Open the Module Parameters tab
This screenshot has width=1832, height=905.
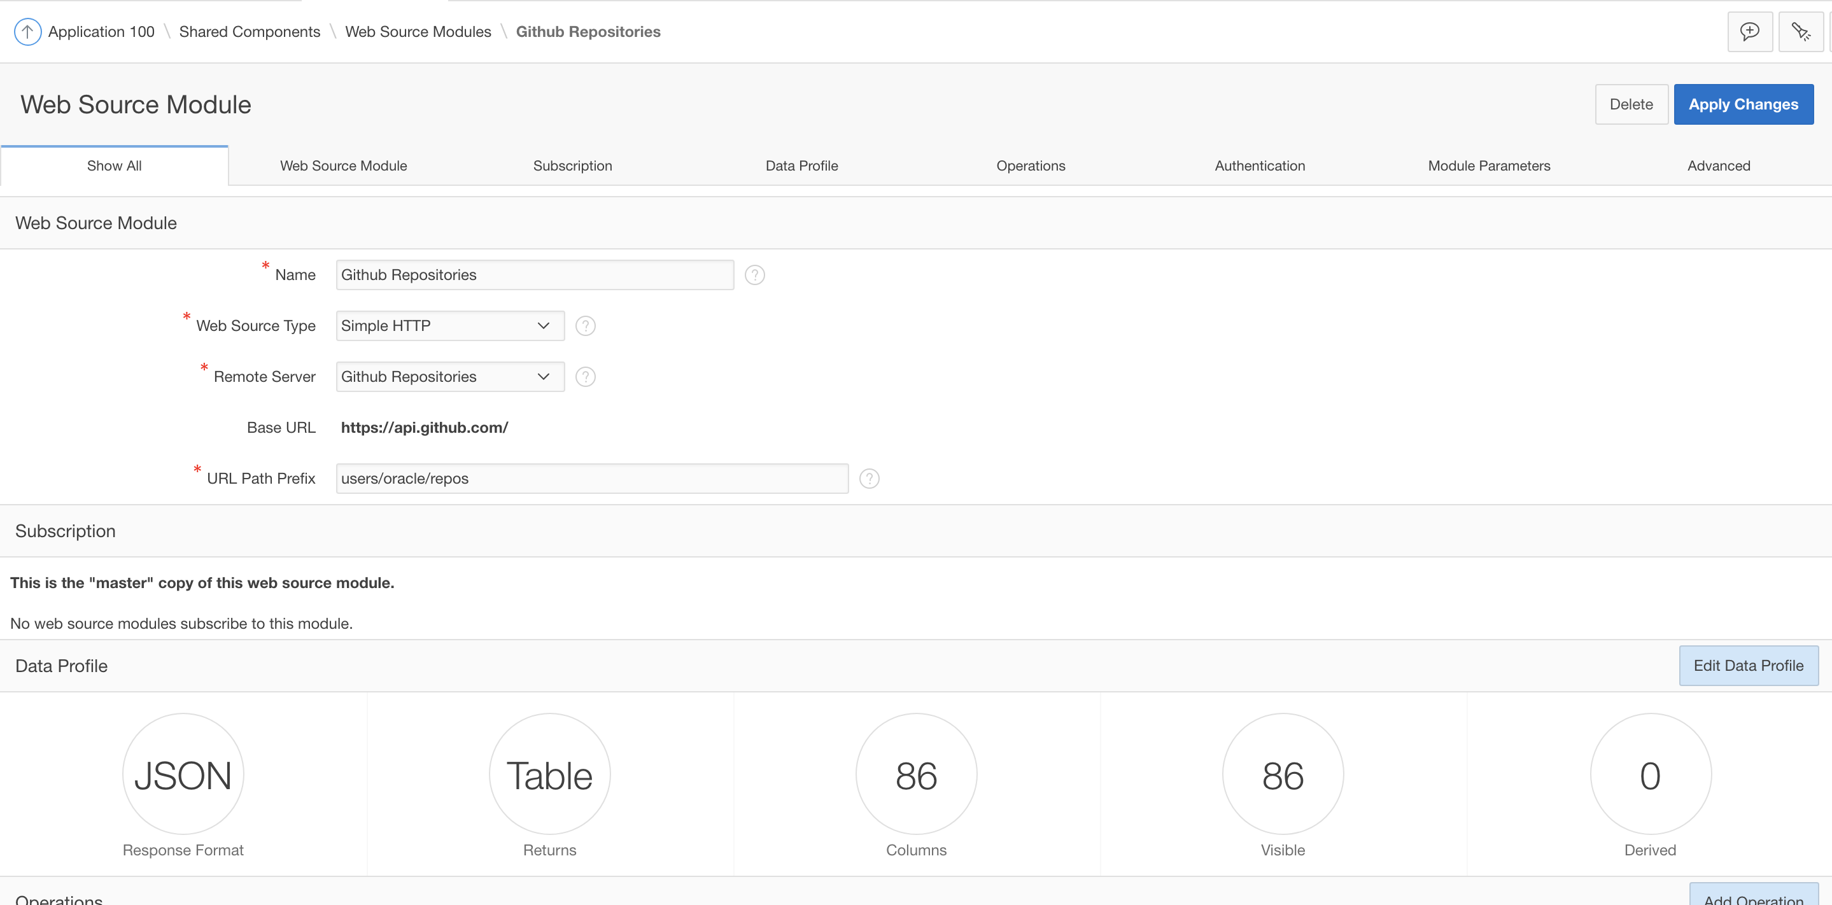pos(1488,165)
